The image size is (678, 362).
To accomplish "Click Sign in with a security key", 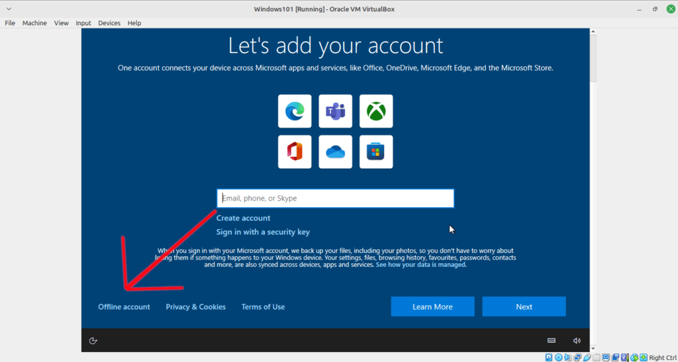I will 263,232.
